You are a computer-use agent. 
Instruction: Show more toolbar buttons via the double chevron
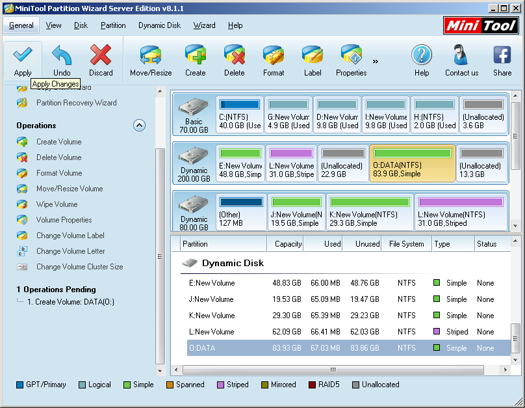click(376, 61)
